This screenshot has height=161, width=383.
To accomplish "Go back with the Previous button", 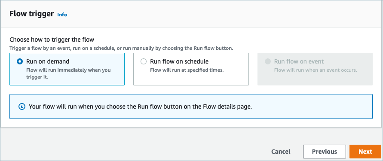I will (x=325, y=152).
